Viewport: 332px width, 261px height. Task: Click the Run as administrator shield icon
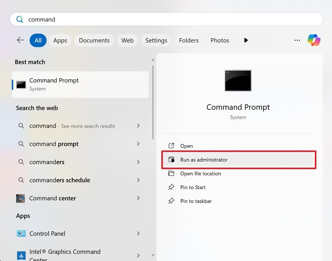[171, 160]
